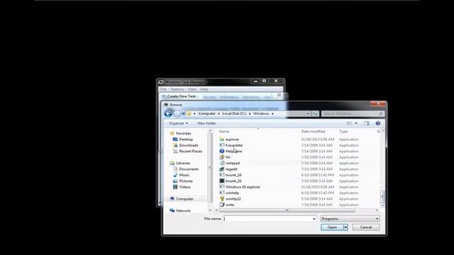This screenshot has height=255, width=454.
Task: Open Options menu in Task Manager
Action: (x=177, y=89)
